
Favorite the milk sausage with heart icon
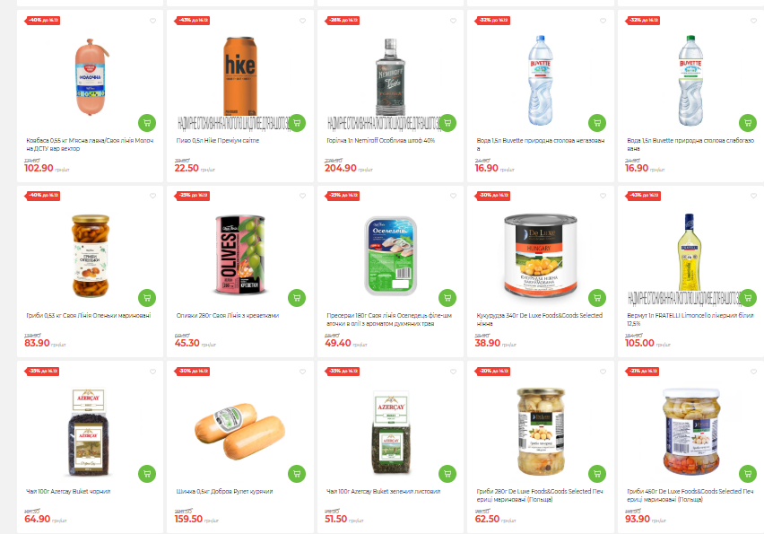[x=153, y=21]
